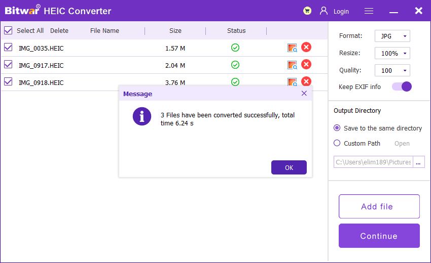This screenshot has height=263, width=431.
Task: Click Login link
Action: [x=341, y=12]
